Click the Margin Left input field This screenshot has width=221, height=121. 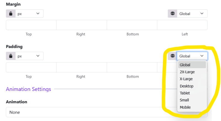(182, 25)
